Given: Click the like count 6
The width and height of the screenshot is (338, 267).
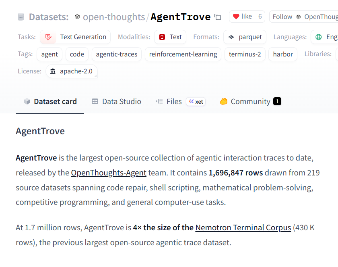Looking at the screenshot, I should pyautogui.click(x=260, y=17).
